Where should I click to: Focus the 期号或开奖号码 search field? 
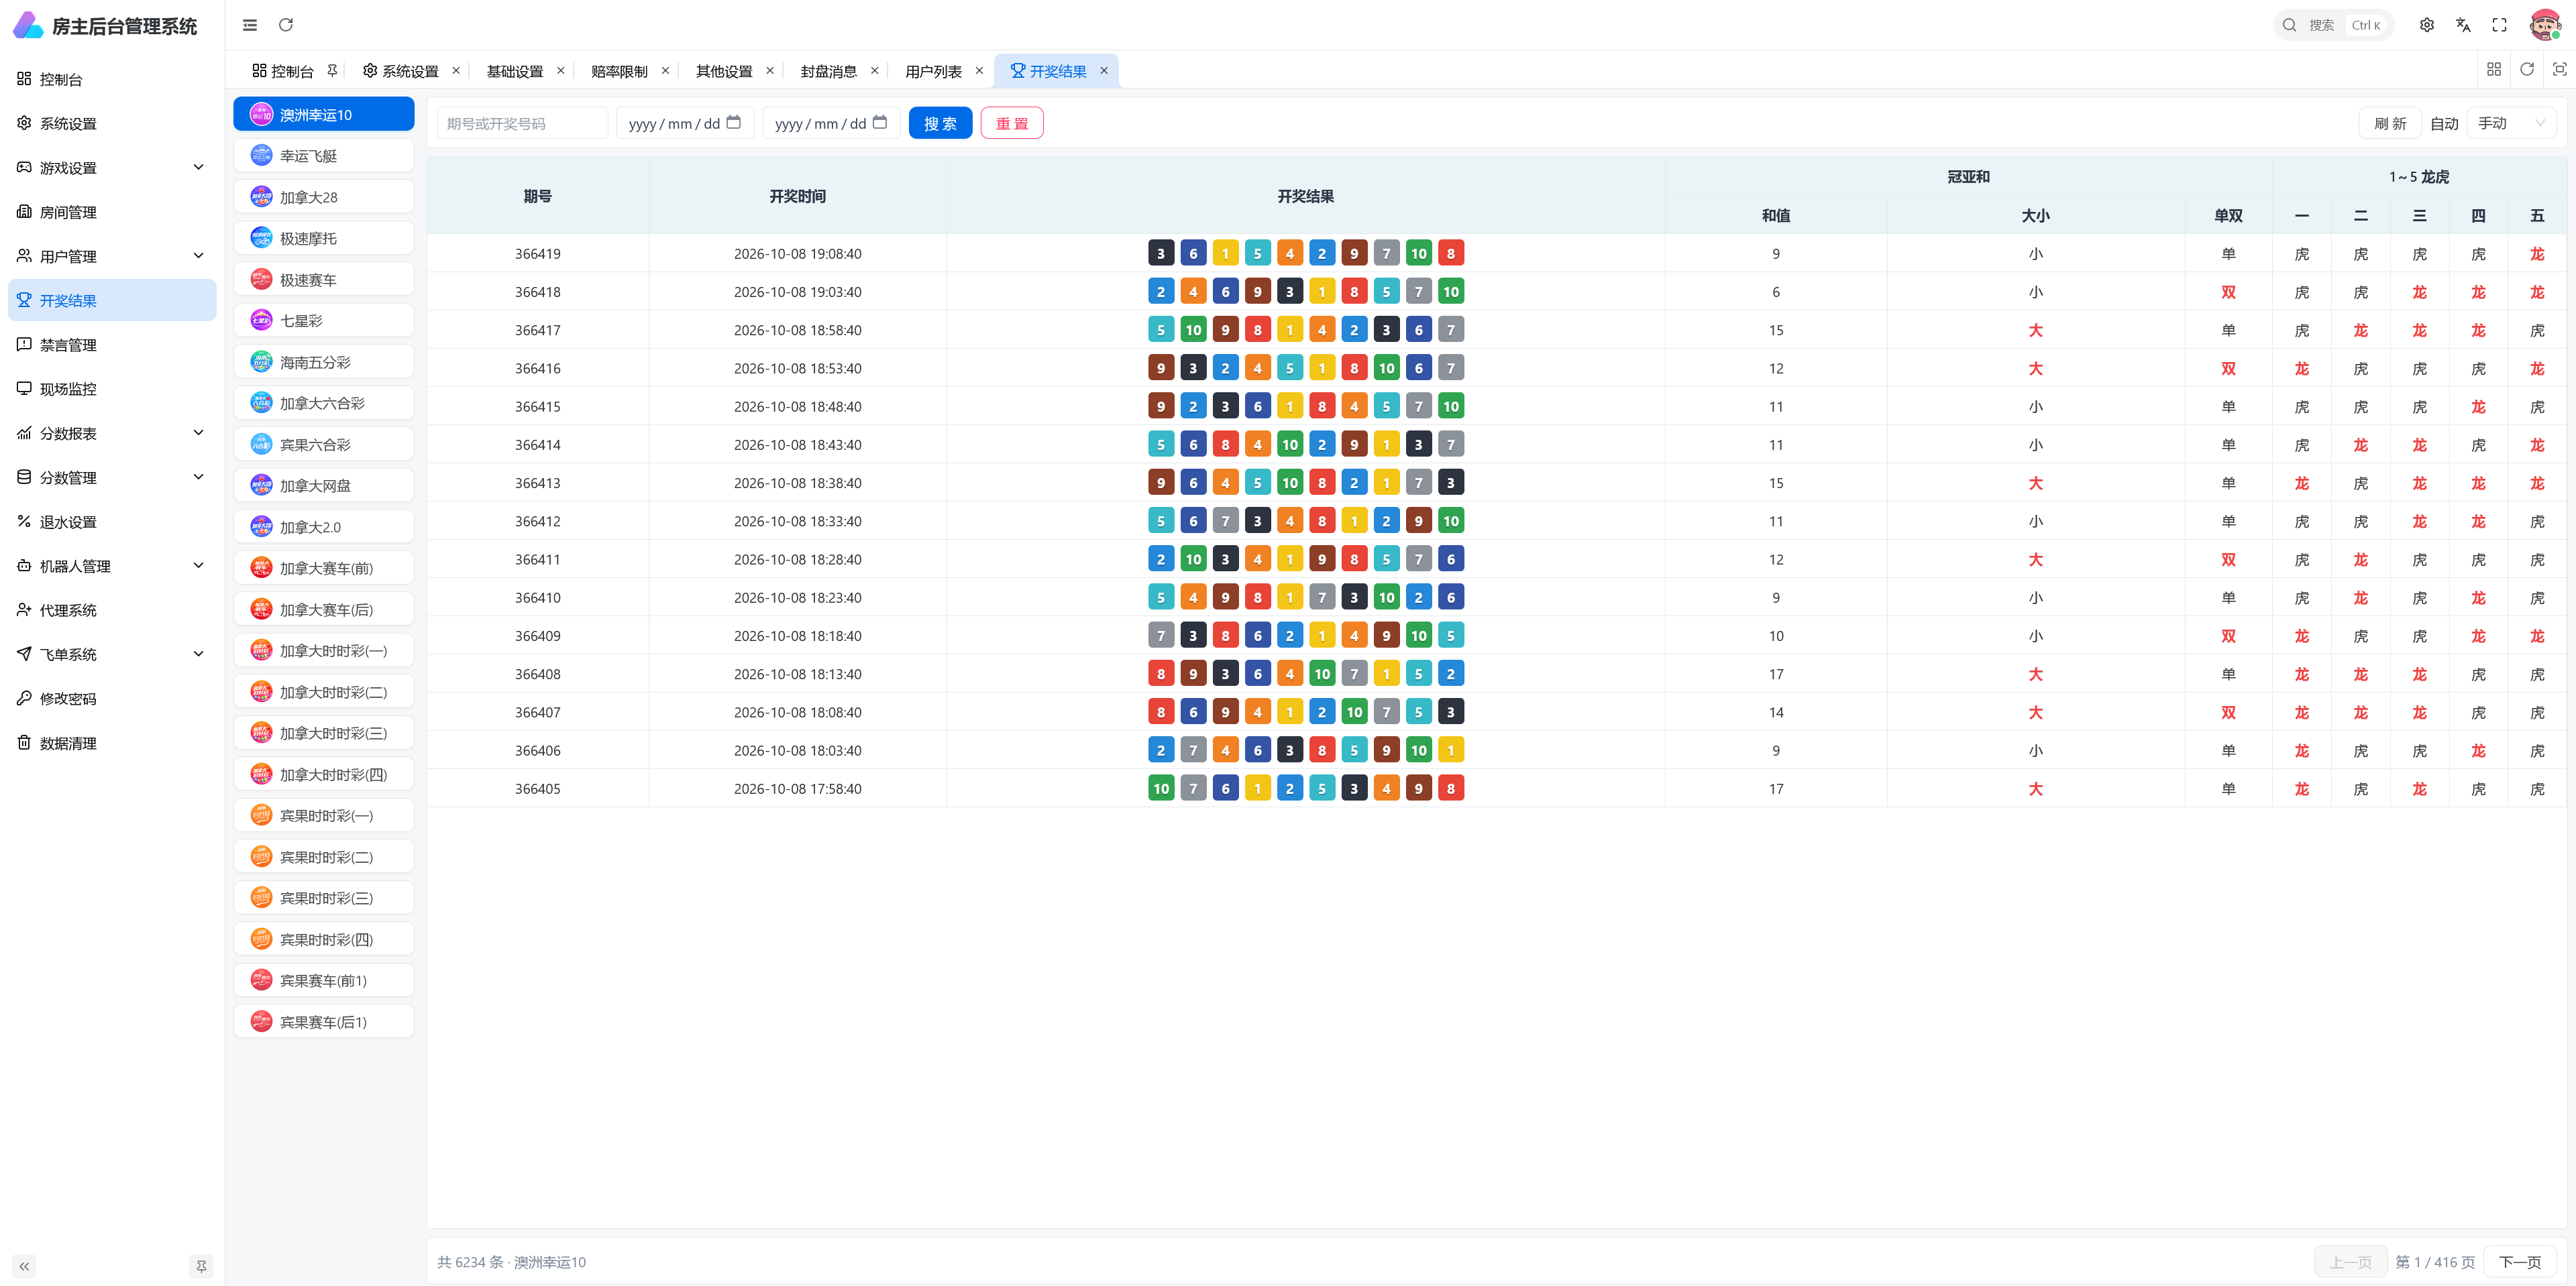pyautogui.click(x=522, y=123)
